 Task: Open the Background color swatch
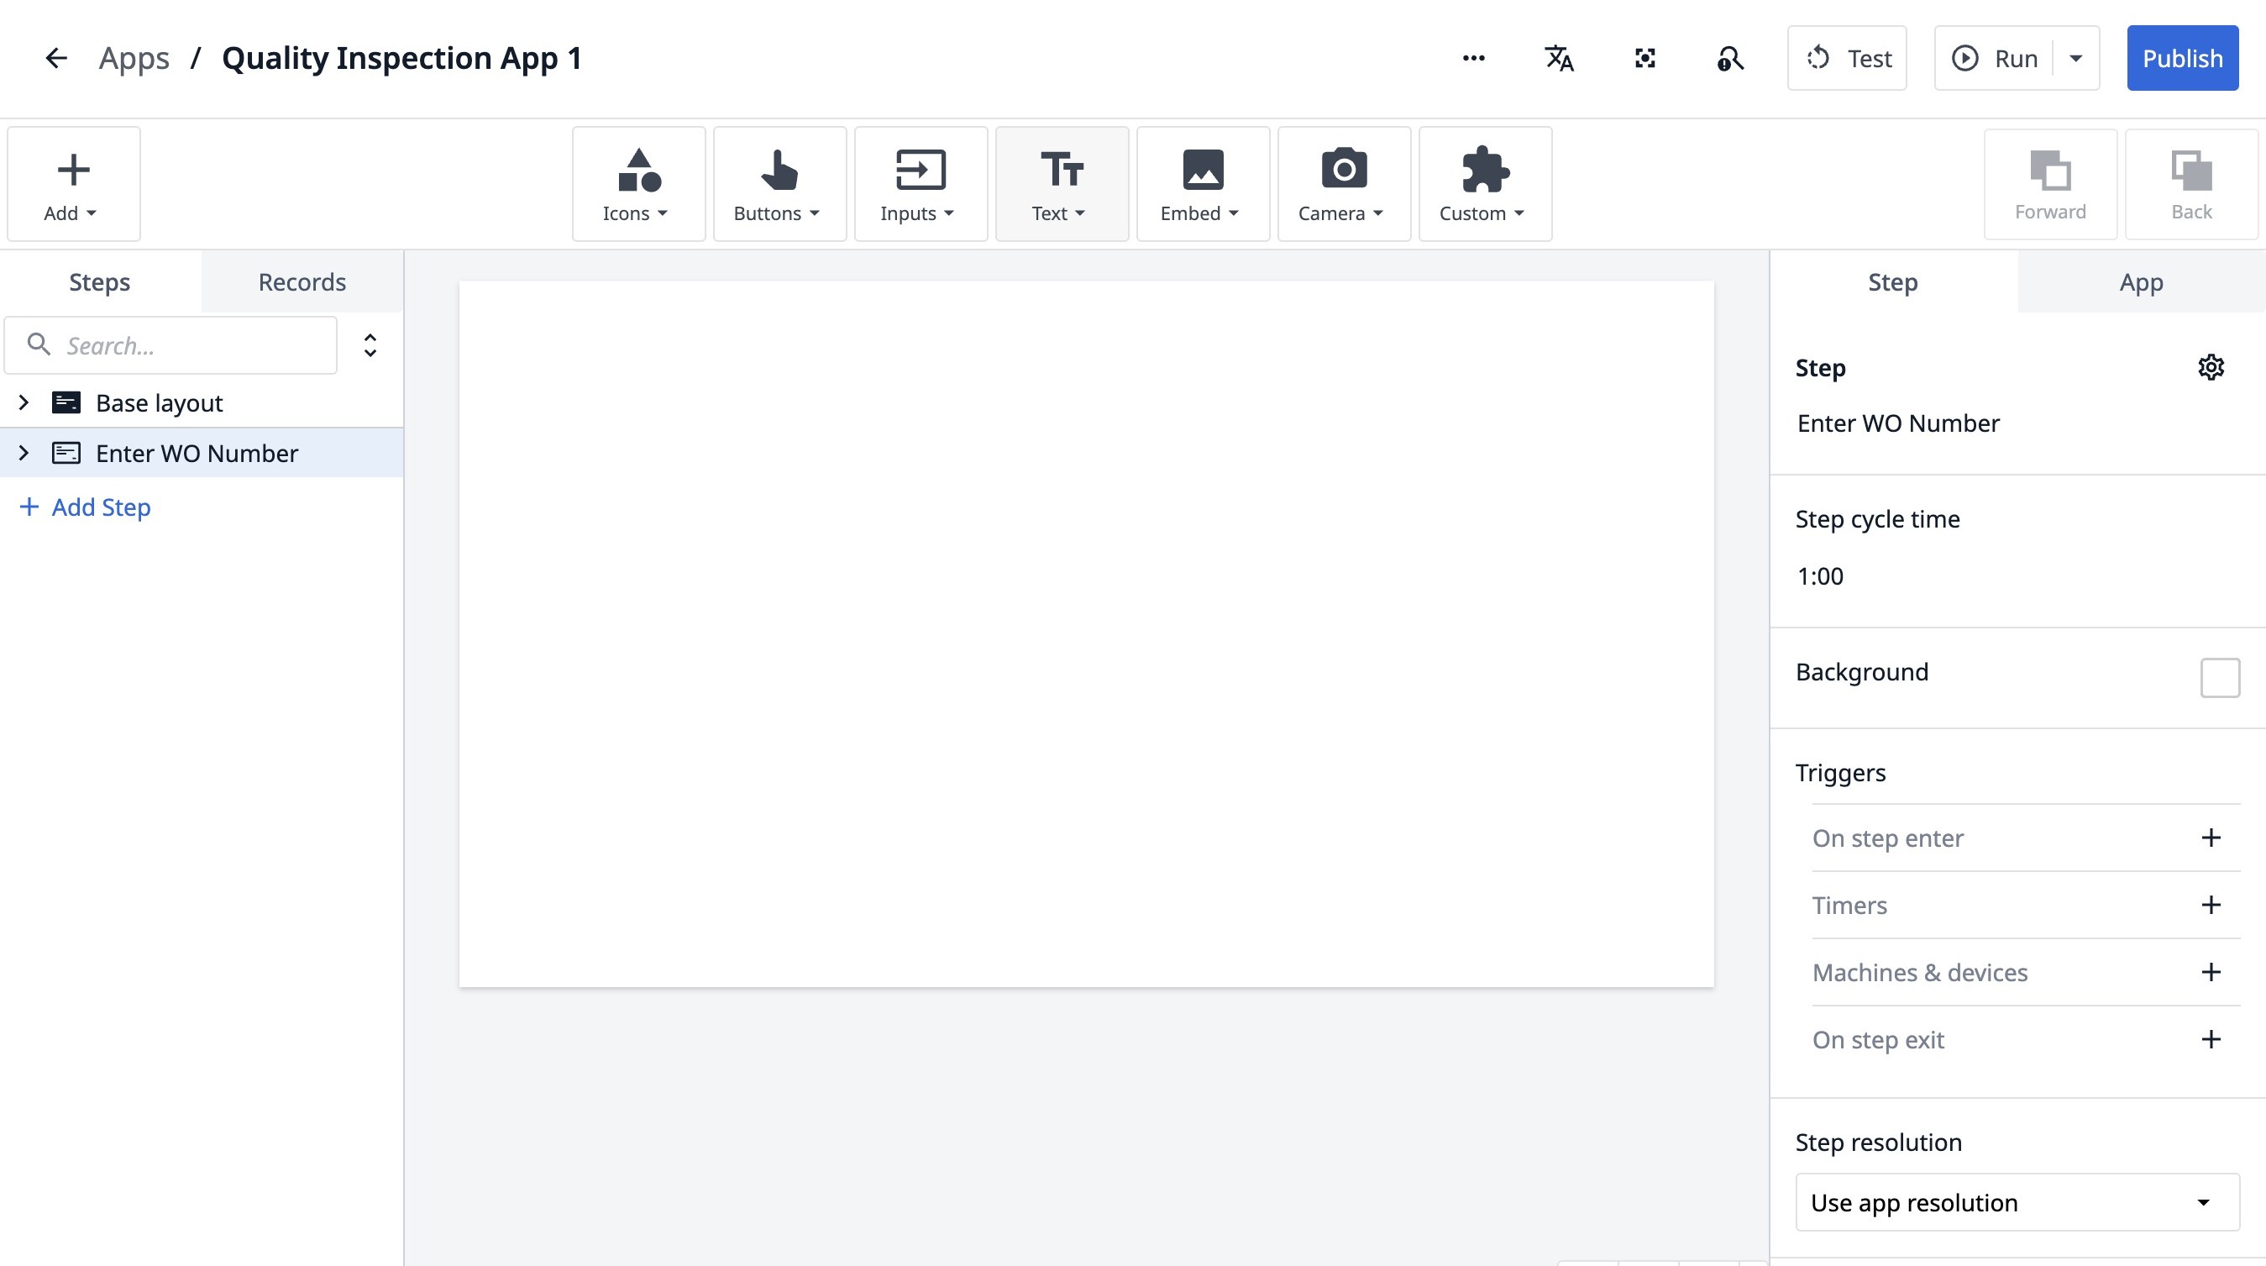[x=2219, y=676]
